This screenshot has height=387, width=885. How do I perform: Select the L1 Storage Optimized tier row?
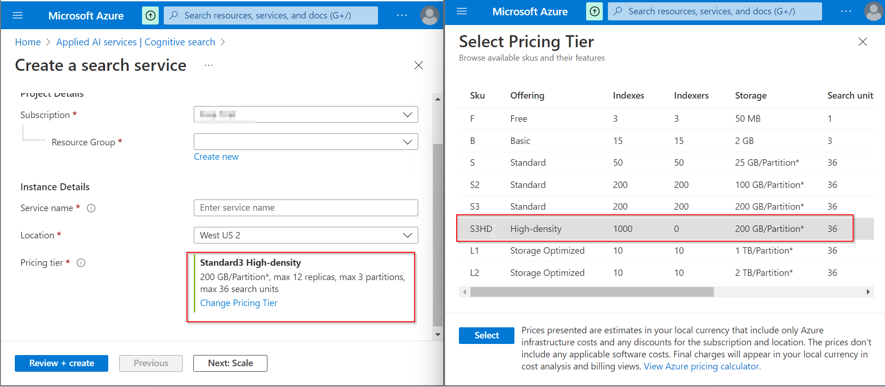[x=666, y=250]
